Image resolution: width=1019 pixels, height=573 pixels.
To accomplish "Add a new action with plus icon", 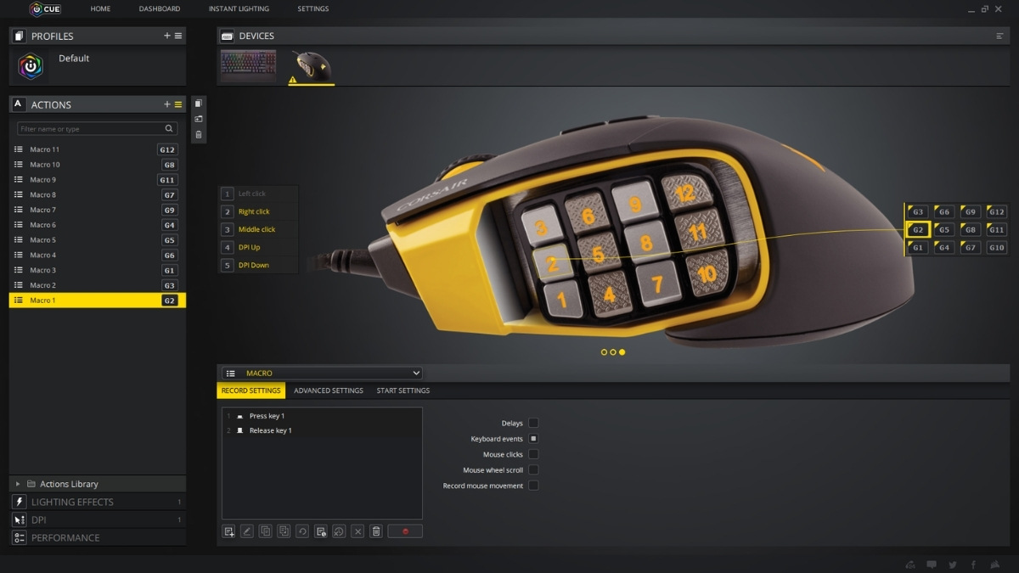I will pos(167,104).
